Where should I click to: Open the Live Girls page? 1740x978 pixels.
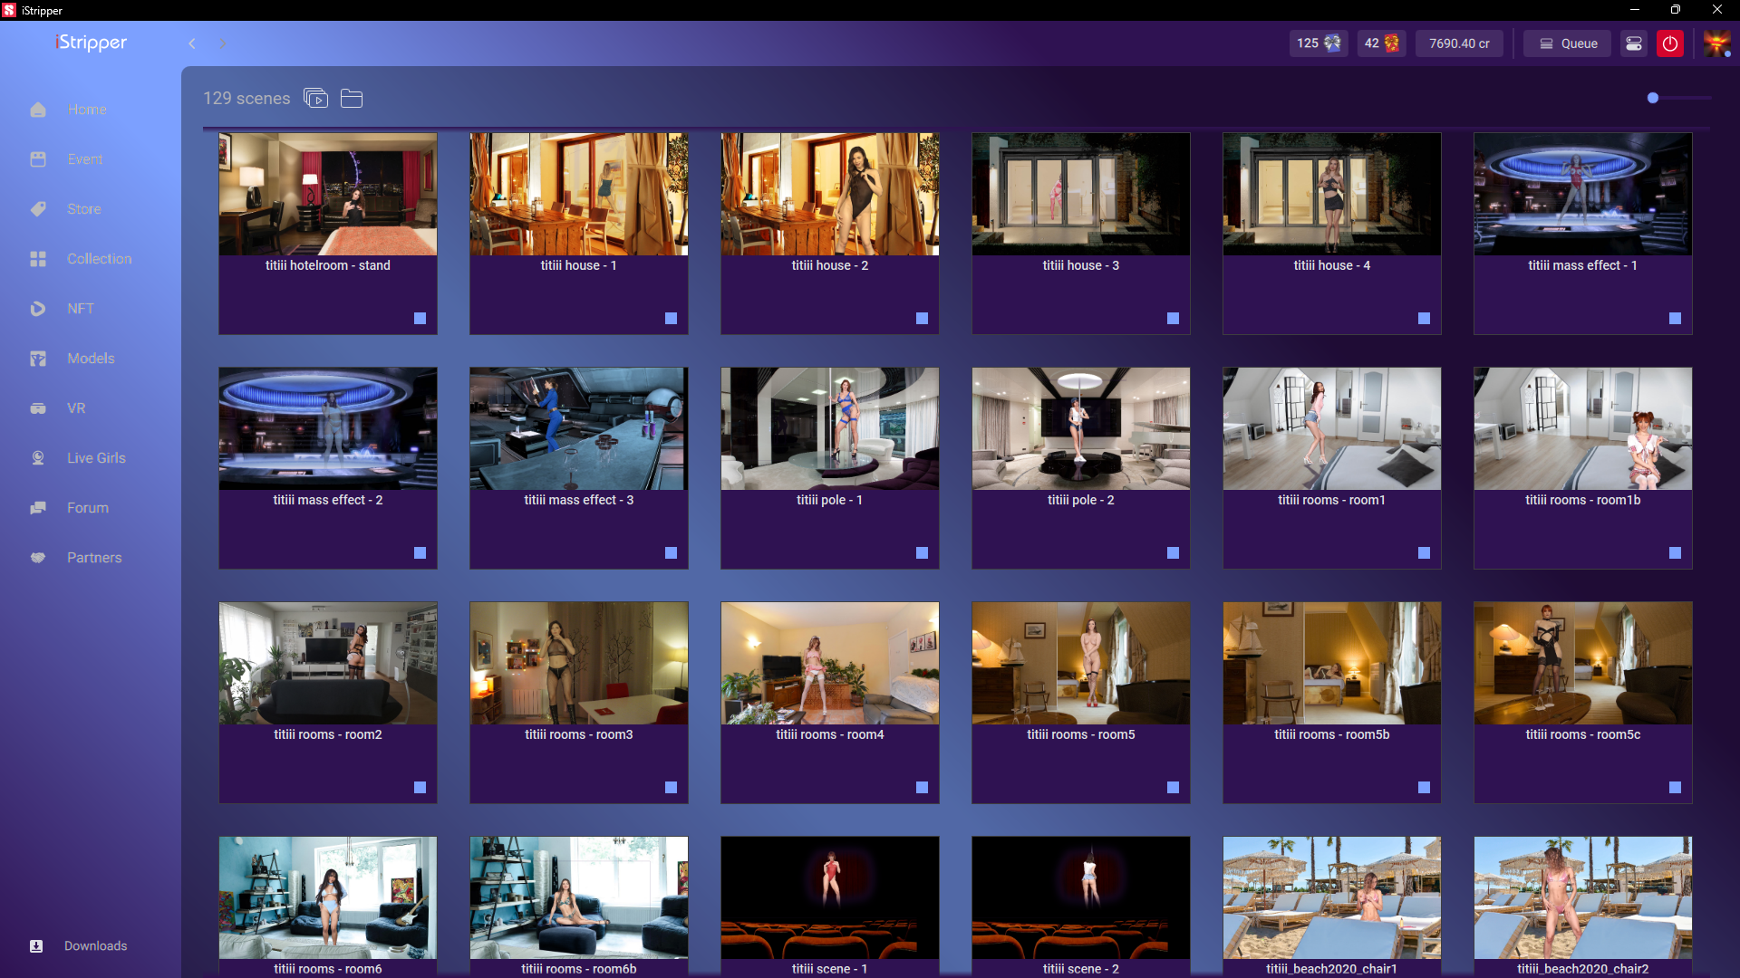point(96,458)
